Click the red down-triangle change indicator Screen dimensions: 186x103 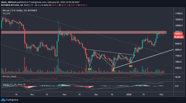[32, 5]
